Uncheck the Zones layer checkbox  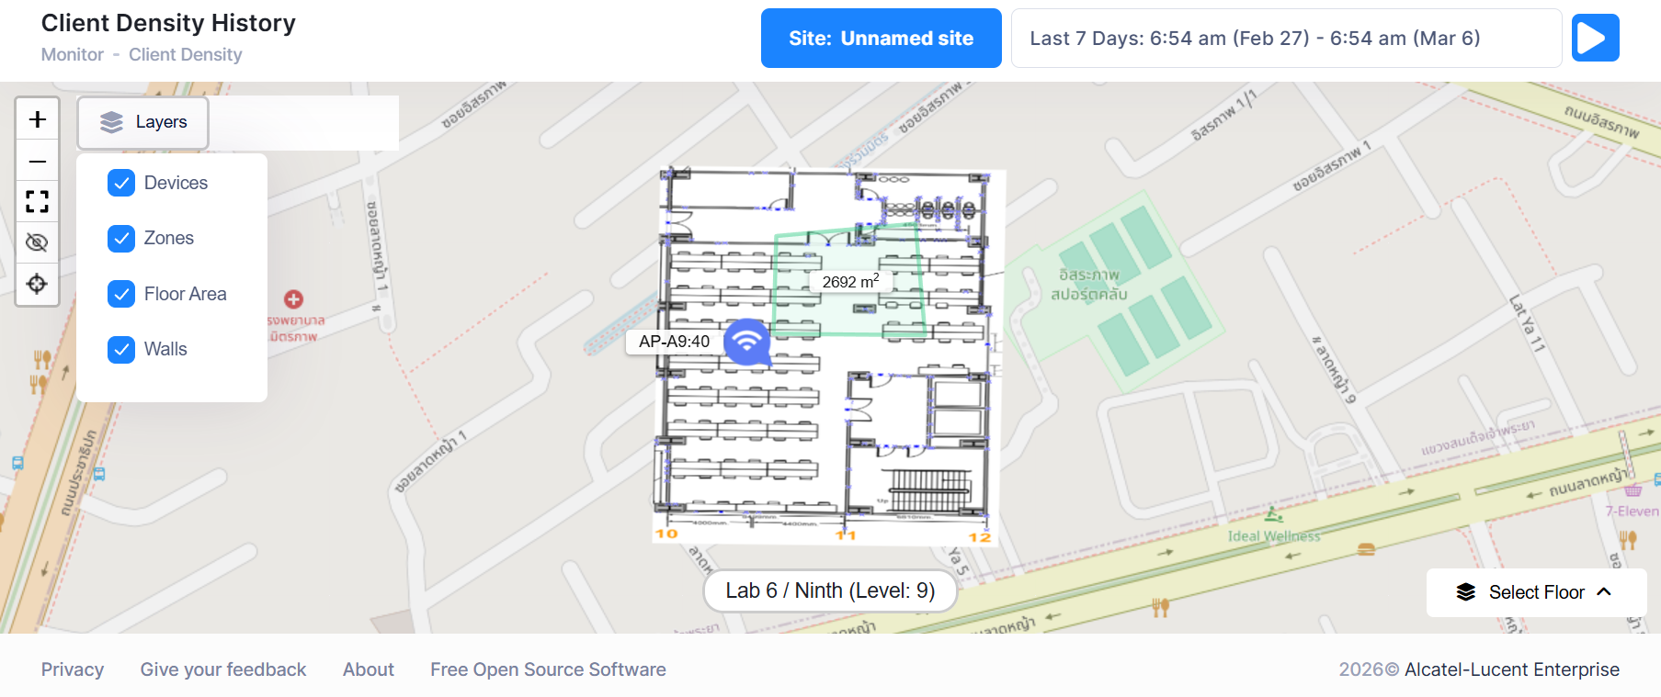click(121, 239)
